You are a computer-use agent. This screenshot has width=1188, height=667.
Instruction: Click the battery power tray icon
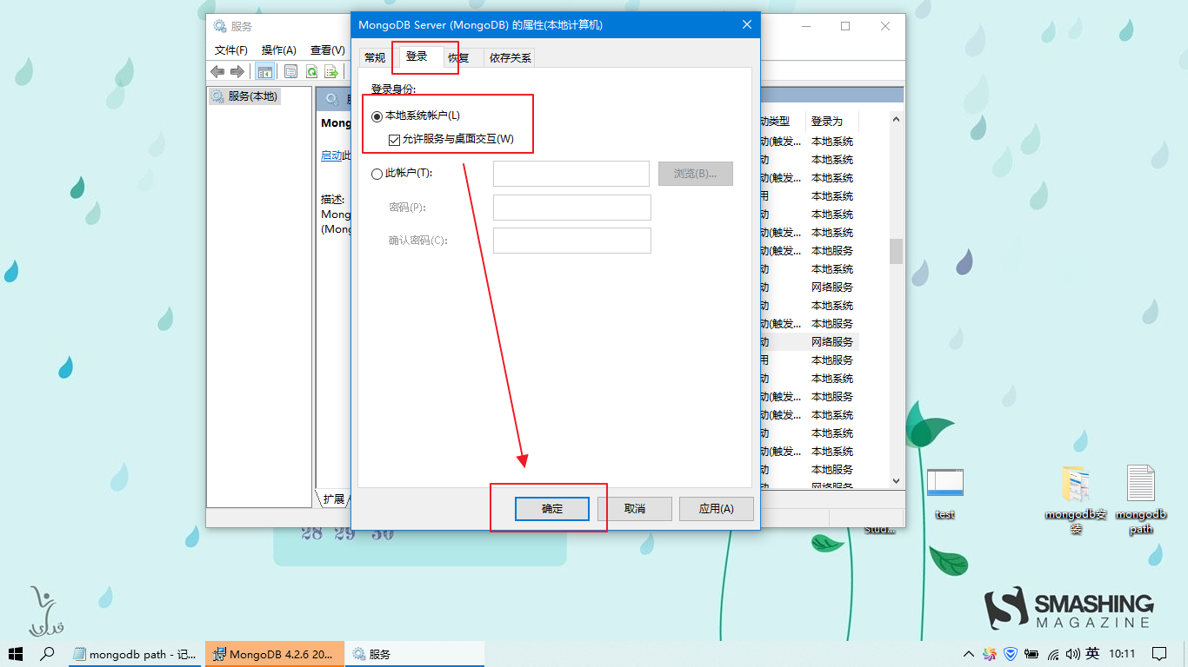pos(1031,654)
